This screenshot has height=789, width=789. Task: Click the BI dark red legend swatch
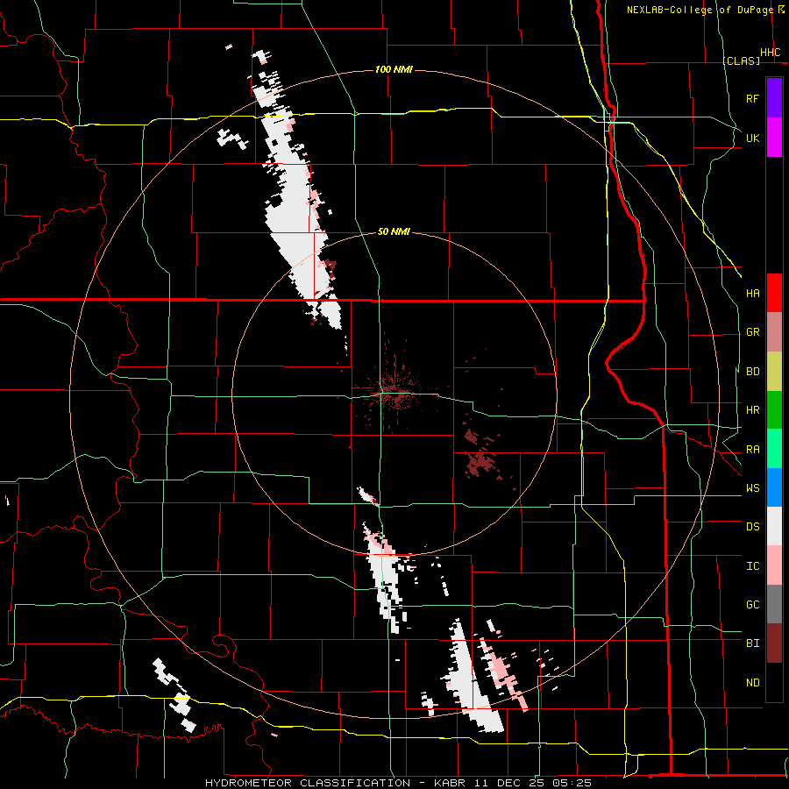tap(774, 643)
